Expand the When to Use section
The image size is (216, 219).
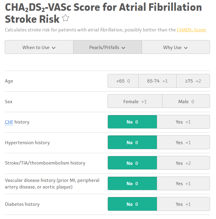point(39,47)
